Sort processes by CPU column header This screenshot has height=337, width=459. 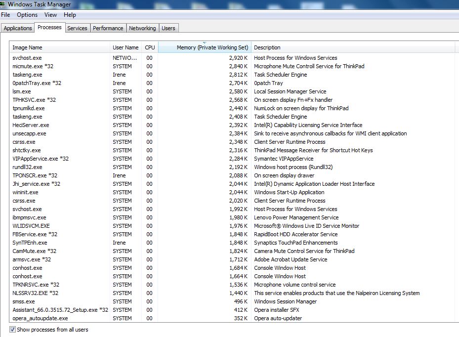click(150, 47)
